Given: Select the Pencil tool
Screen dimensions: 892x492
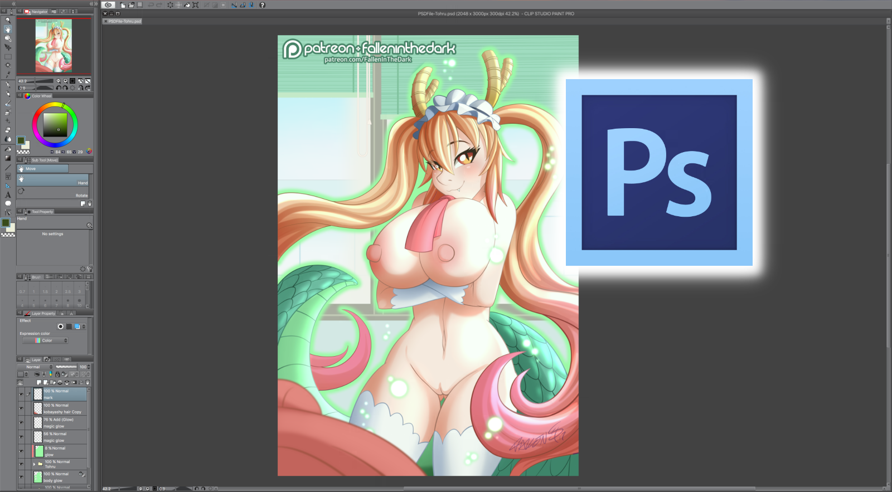Looking at the screenshot, I should click(x=8, y=94).
